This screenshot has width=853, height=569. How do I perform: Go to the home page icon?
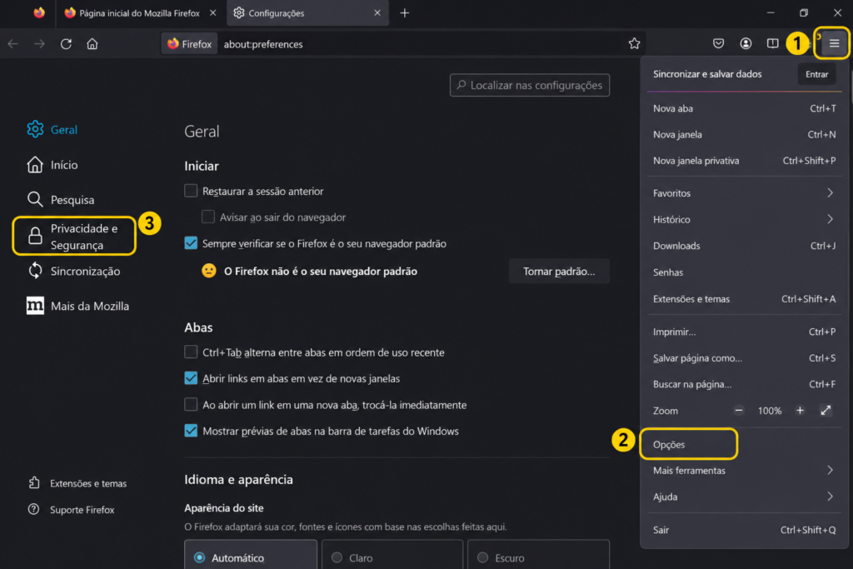click(x=92, y=44)
